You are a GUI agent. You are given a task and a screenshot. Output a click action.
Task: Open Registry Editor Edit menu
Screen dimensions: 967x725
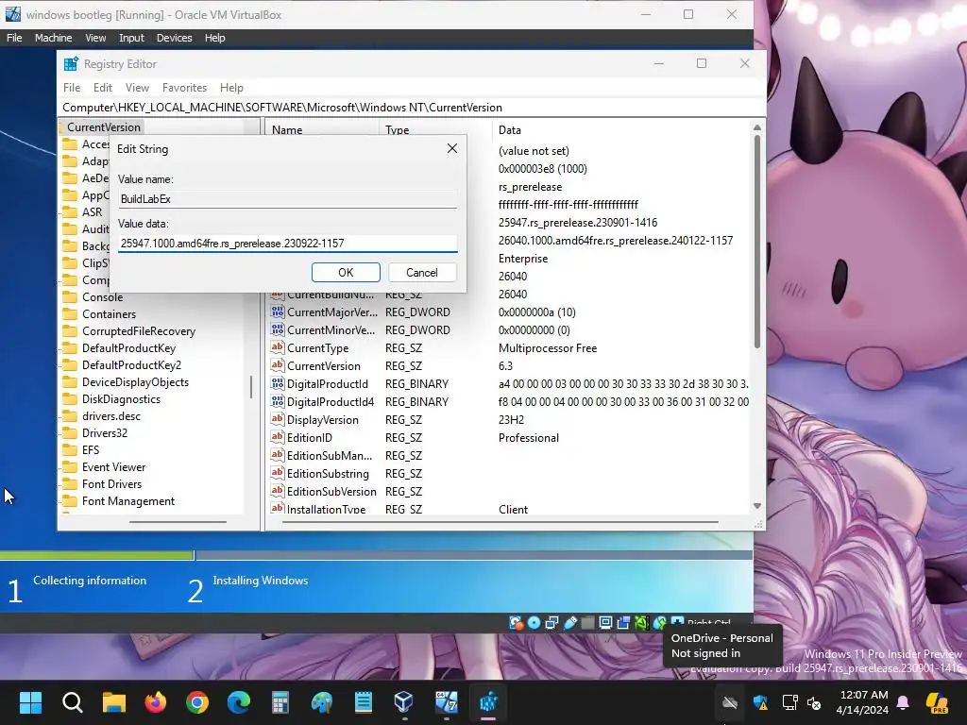102,88
